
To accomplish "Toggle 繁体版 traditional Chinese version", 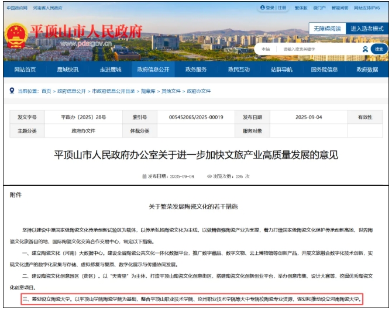I will pyautogui.click(x=301, y=8).
